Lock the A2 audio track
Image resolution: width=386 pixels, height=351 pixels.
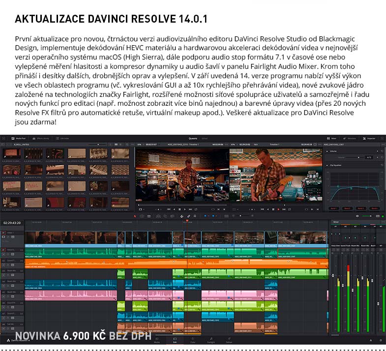[8, 265]
